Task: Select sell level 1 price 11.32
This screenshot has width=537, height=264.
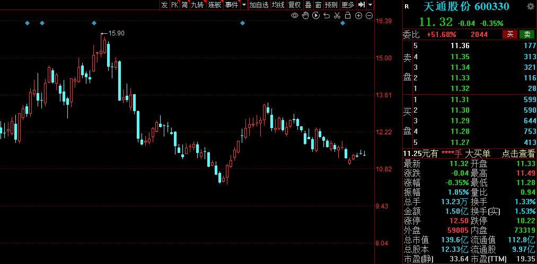Action: 460,88
